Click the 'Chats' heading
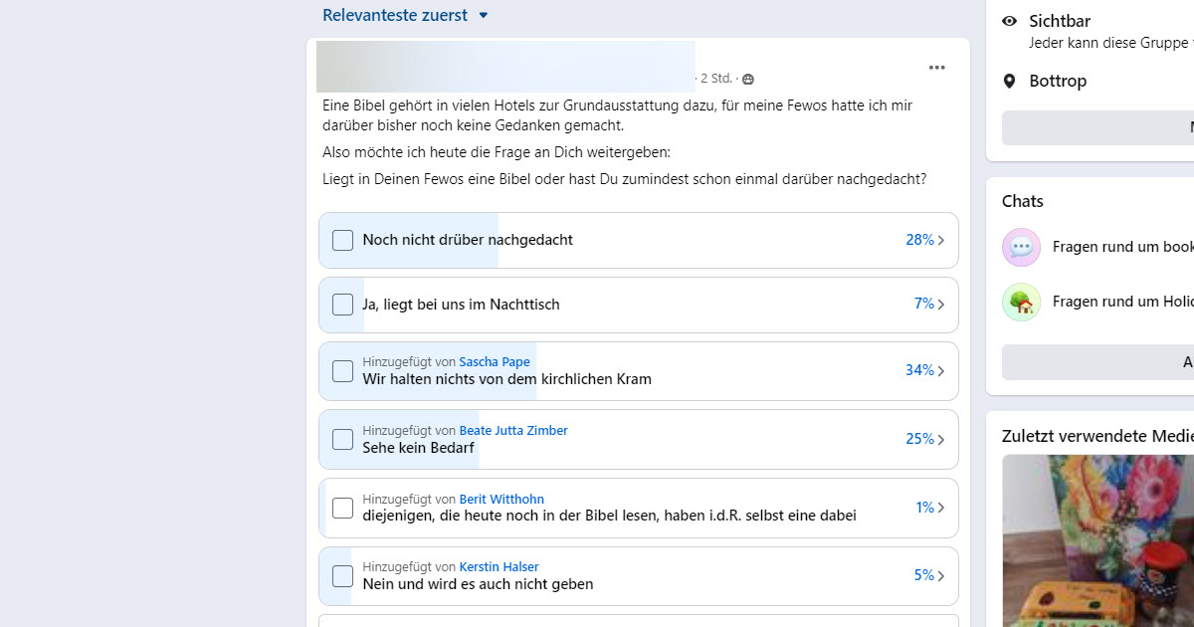The height and width of the screenshot is (627, 1194). 1023,201
